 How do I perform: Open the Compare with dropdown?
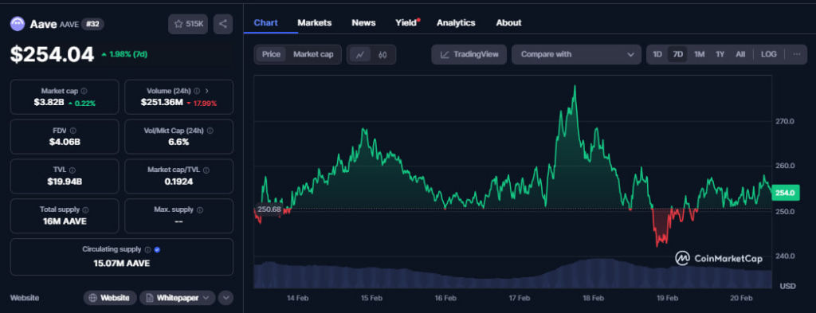576,54
